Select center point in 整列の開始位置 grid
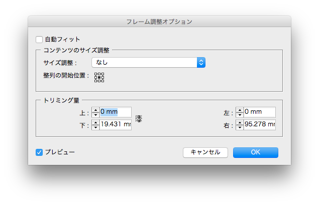The image size is (319, 205). 99,77
